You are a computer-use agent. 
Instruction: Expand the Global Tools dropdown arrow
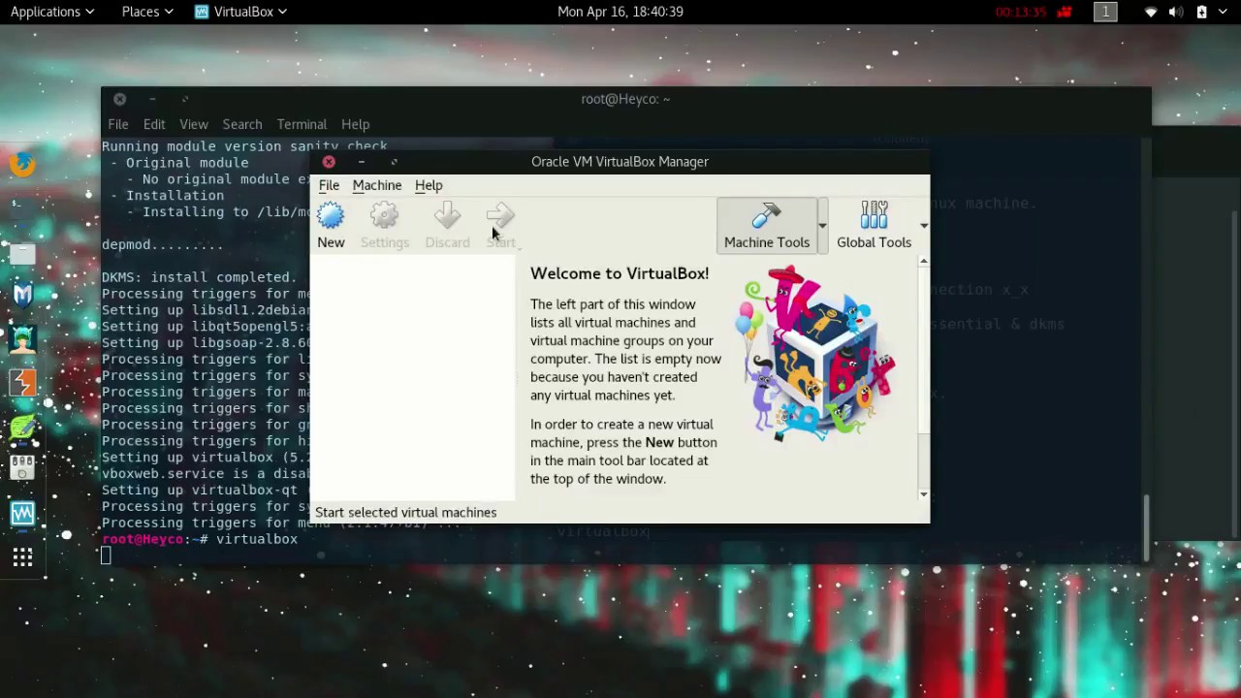point(923,225)
